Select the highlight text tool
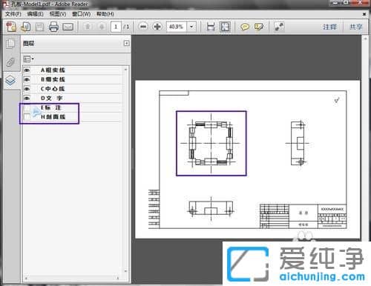The image size is (371, 286). (259, 27)
